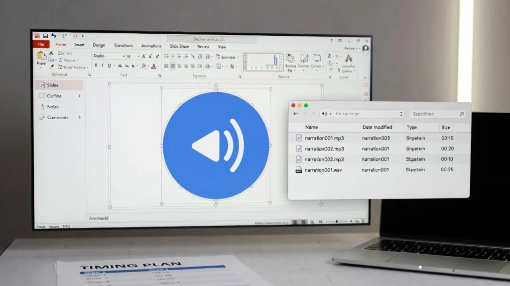Open the View tab
This screenshot has height=286, width=510.
coord(222,47)
